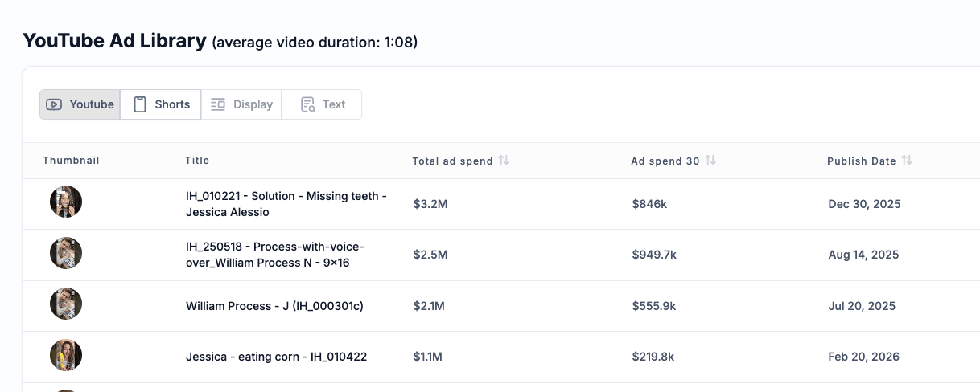Click the Shorts phone icon

tap(140, 104)
